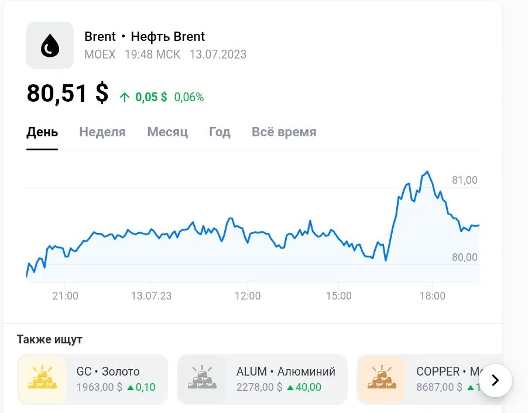
Task: Switch to the Неделя tab
Action: coord(102,132)
